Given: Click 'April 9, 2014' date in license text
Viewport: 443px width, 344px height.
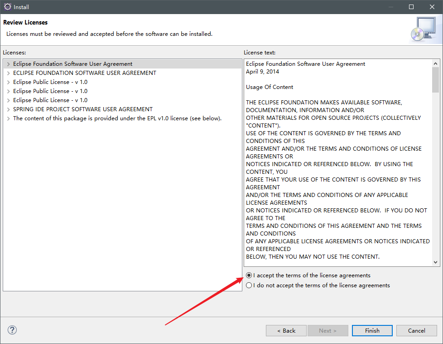Looking at the screenshot, I should point(262,72).
